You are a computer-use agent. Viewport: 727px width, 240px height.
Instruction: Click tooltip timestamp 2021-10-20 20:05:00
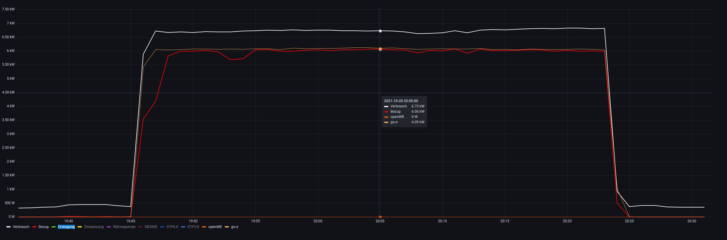(401, 101)
